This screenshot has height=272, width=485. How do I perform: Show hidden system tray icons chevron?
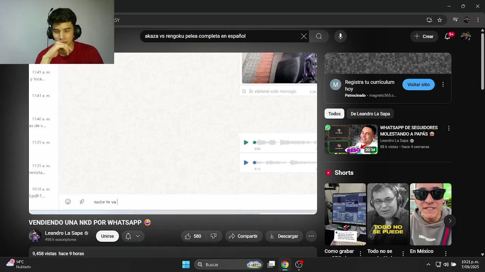pos(428,264)
